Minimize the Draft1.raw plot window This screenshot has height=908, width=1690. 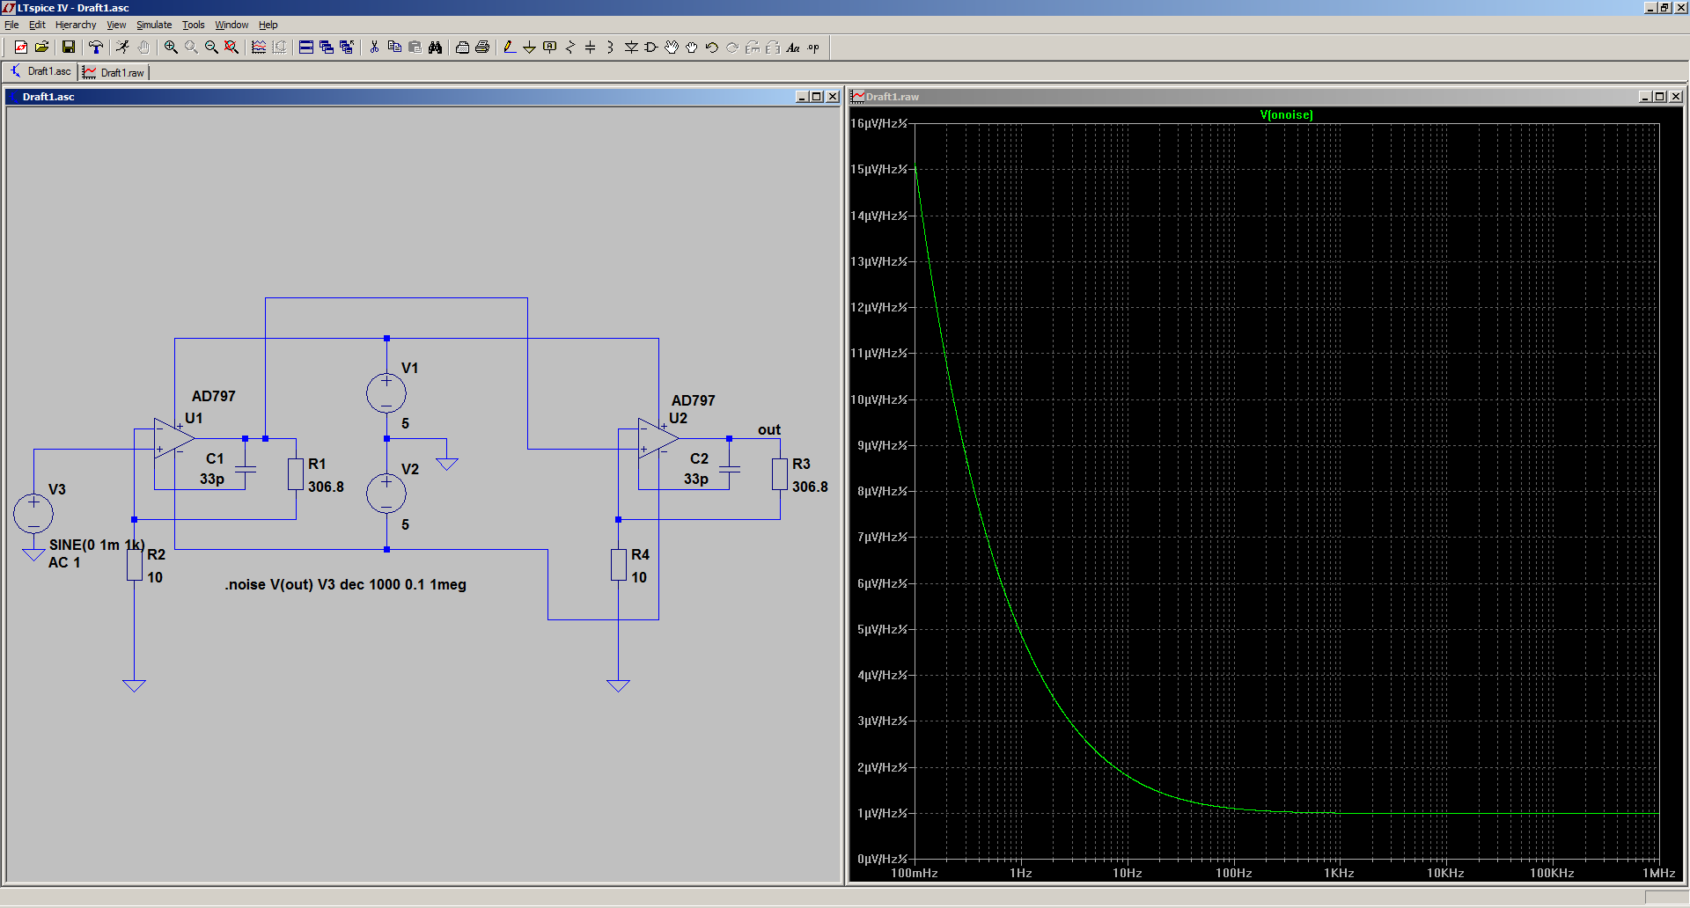pos(1645,97)
